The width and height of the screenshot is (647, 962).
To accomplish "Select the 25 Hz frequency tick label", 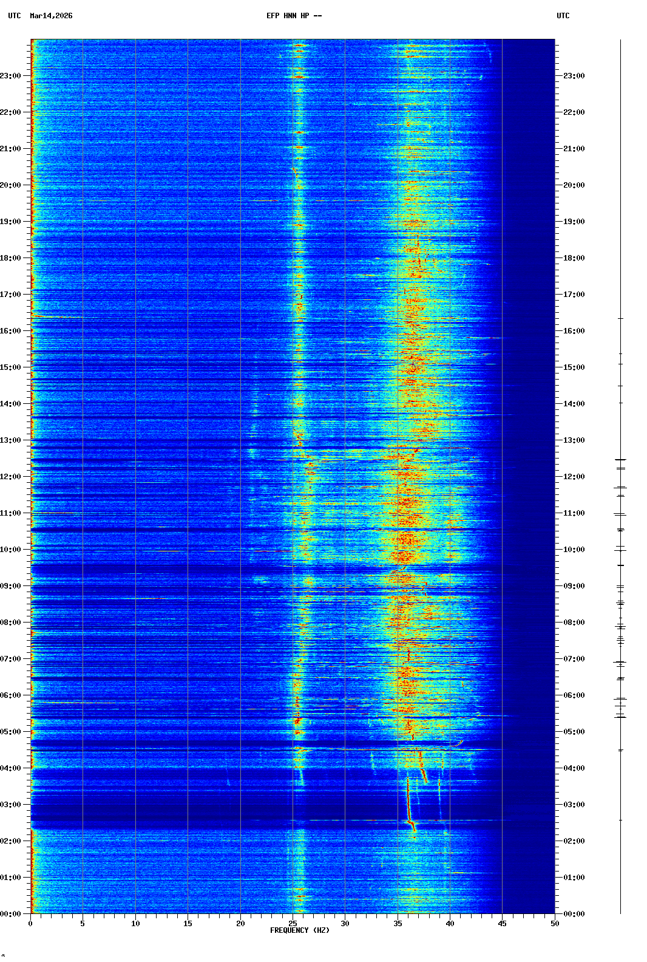I will click(x=293, y=924).
